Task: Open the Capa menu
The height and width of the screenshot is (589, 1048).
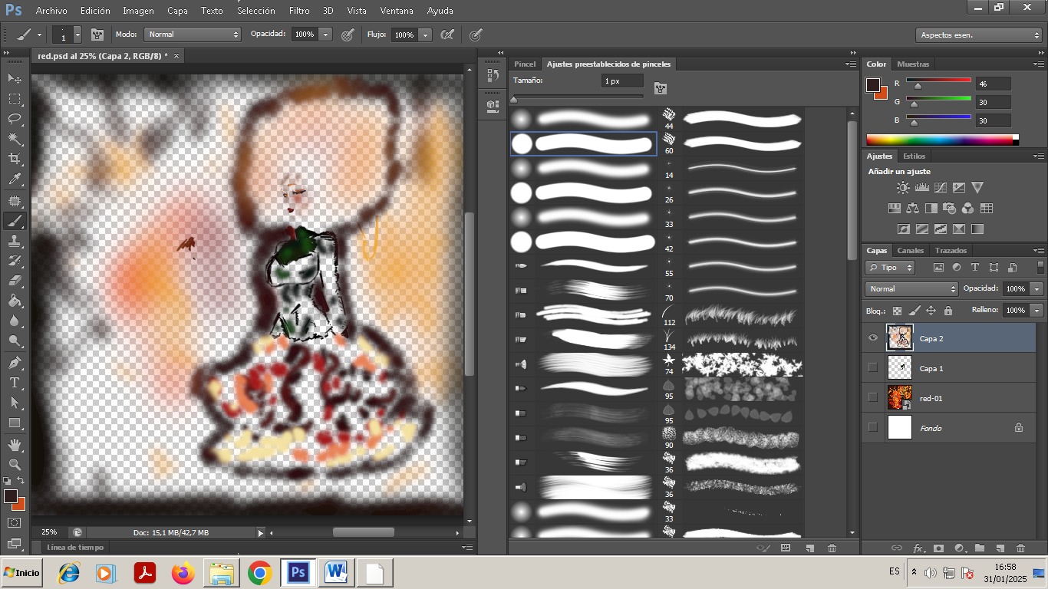Action: (177, 11)
